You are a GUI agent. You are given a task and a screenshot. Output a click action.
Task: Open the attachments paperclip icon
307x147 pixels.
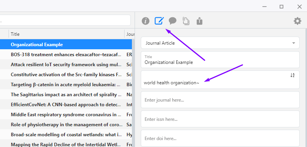[x=186, y=21]
